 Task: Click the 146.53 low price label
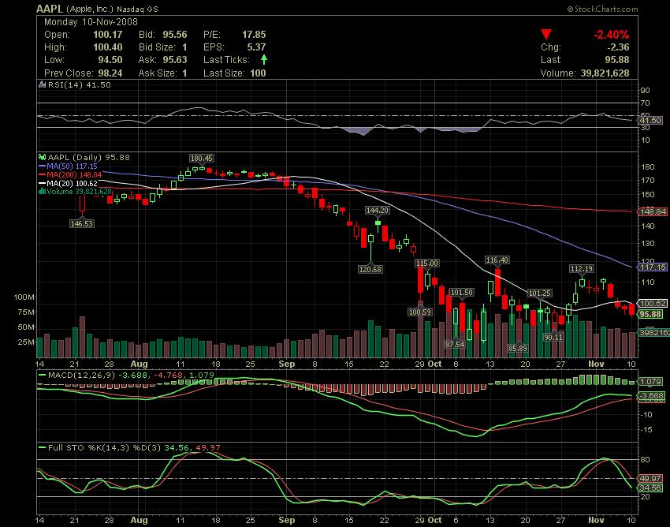(x=82, y=223)
